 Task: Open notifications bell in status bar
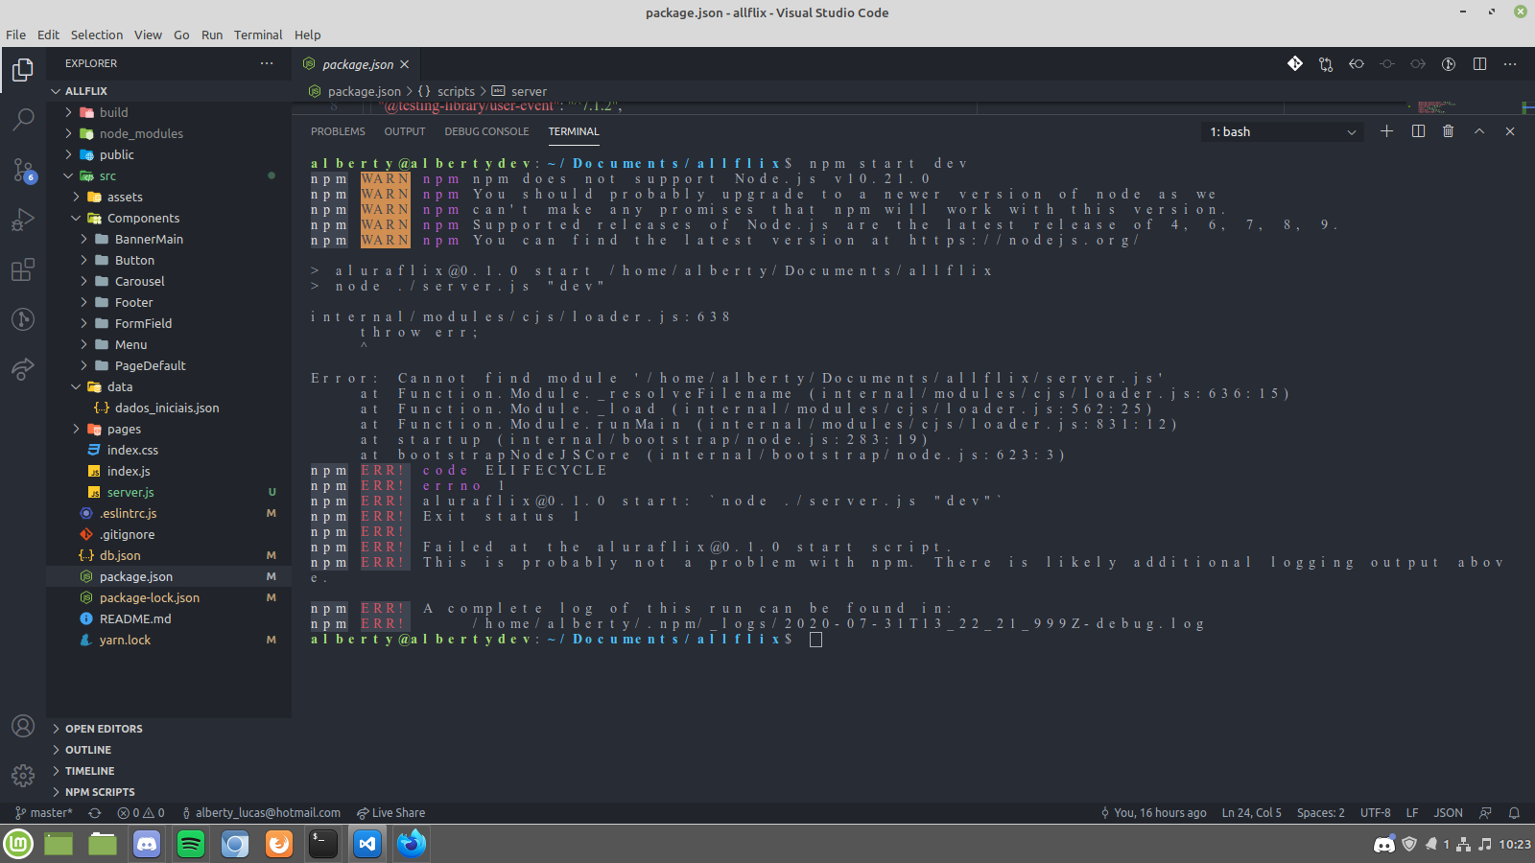[1514, 813]
